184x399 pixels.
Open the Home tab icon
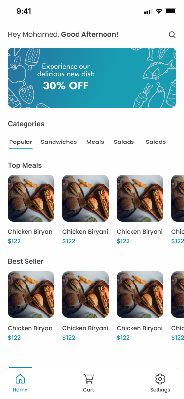coord(20,379)
